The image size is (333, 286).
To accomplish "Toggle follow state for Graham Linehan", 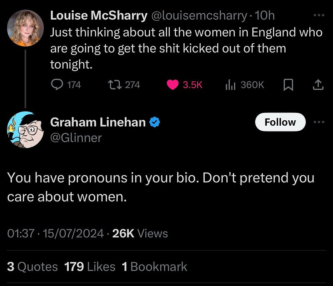I will [x=280, y=122].
